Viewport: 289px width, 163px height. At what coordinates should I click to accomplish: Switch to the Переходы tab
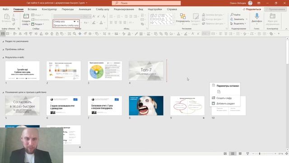click(68, 9)
